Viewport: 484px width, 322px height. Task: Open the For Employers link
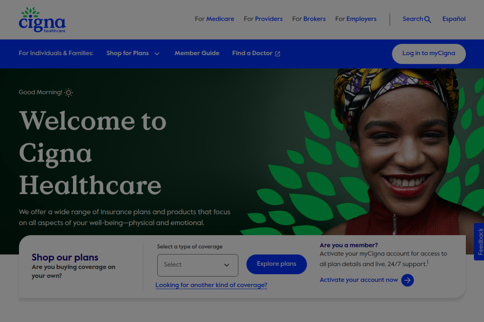[x=356, y=19]
